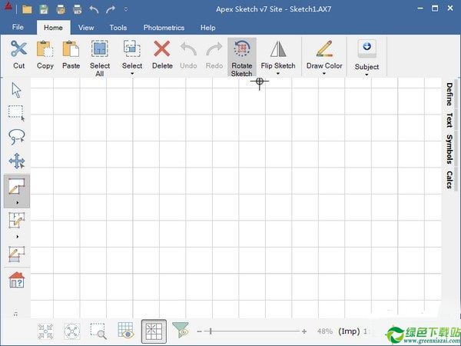Open the house help icon in sidebar
Image resolution: width=461 pixels, height=346 pixels.
tap(16, 280)
